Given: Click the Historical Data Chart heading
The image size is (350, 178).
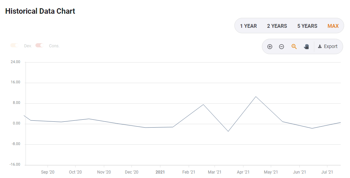Looking at the screenshot, I should click(40, 11).
